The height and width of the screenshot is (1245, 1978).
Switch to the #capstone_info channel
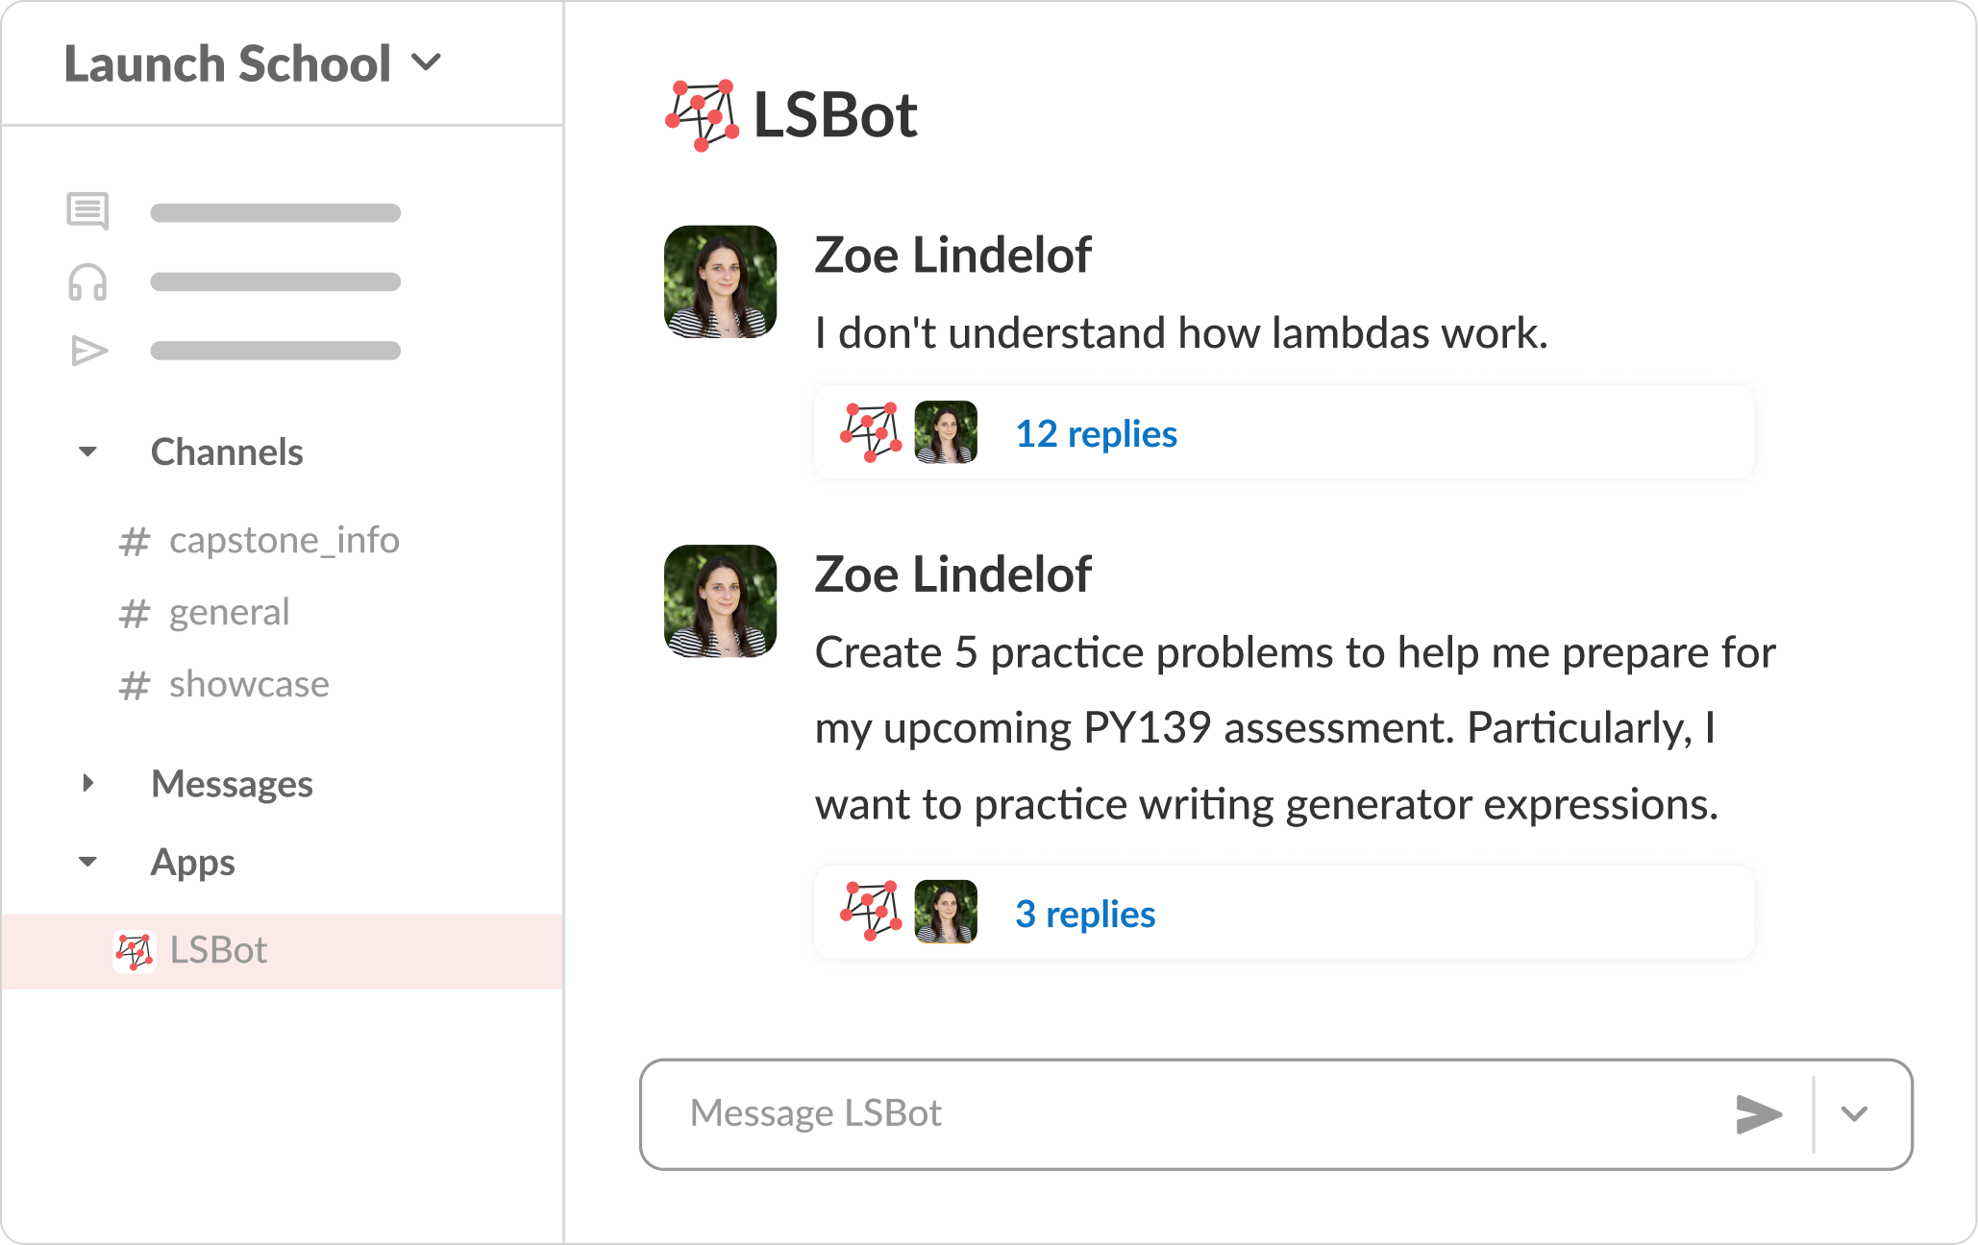click(284, 540)
